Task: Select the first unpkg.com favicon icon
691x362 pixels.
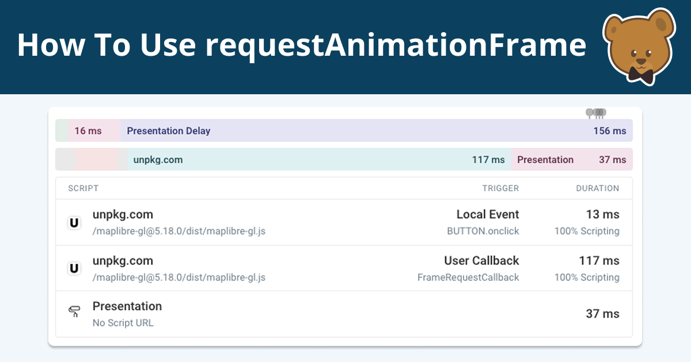Action: (x=74, y=222)
